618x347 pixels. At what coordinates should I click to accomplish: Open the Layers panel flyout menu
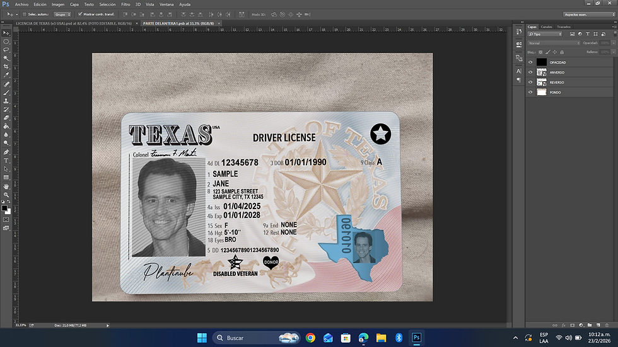pos(614,26)
